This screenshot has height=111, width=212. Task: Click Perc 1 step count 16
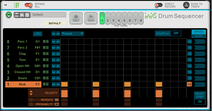coord(190,42)
